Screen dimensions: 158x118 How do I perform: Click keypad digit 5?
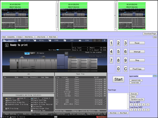(118, 51)
